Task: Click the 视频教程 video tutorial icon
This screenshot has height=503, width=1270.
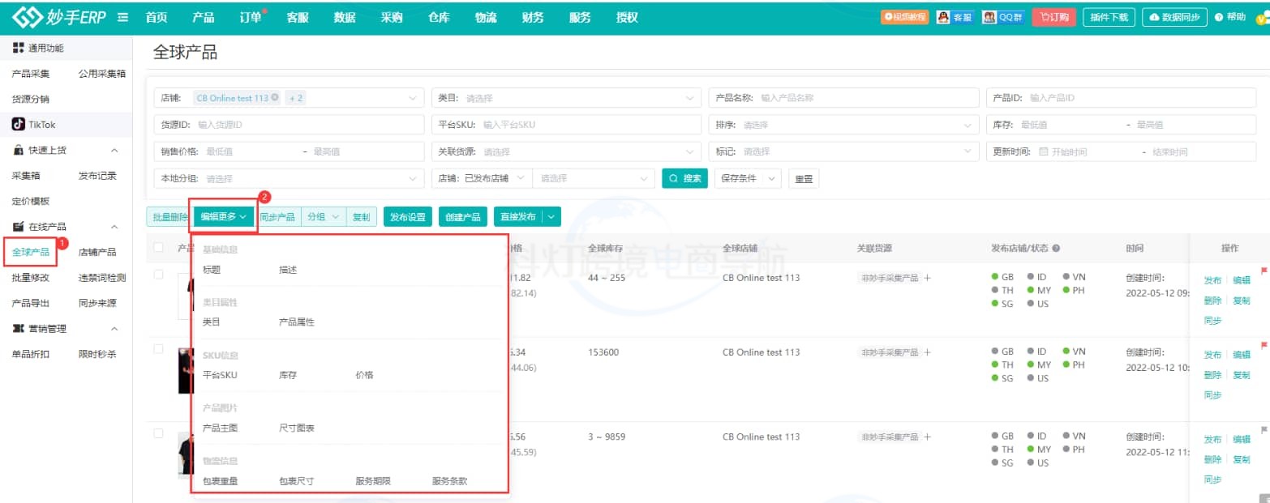Action: click(x=905, y=17)
